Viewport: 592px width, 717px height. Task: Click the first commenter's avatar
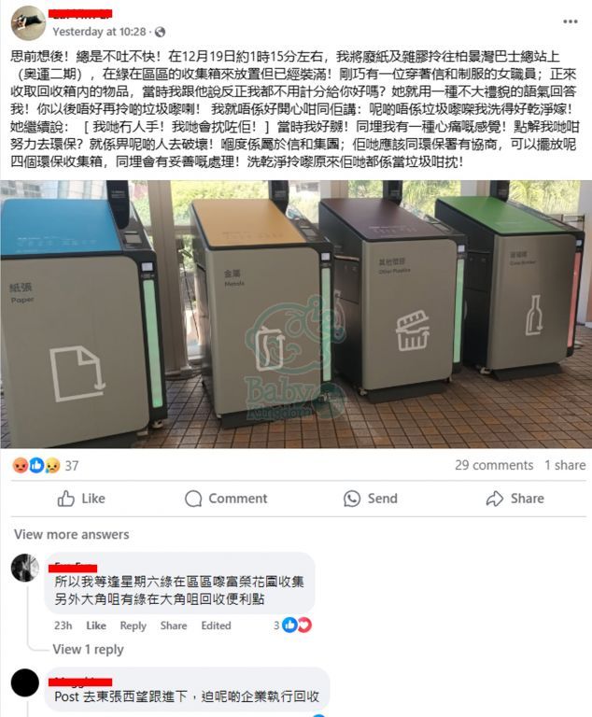coord(24,568)
